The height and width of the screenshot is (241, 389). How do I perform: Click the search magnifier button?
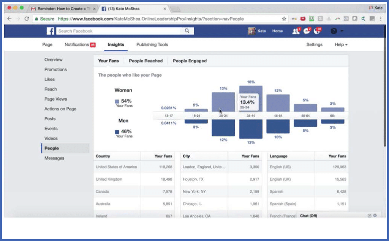(x=187, y=31)
